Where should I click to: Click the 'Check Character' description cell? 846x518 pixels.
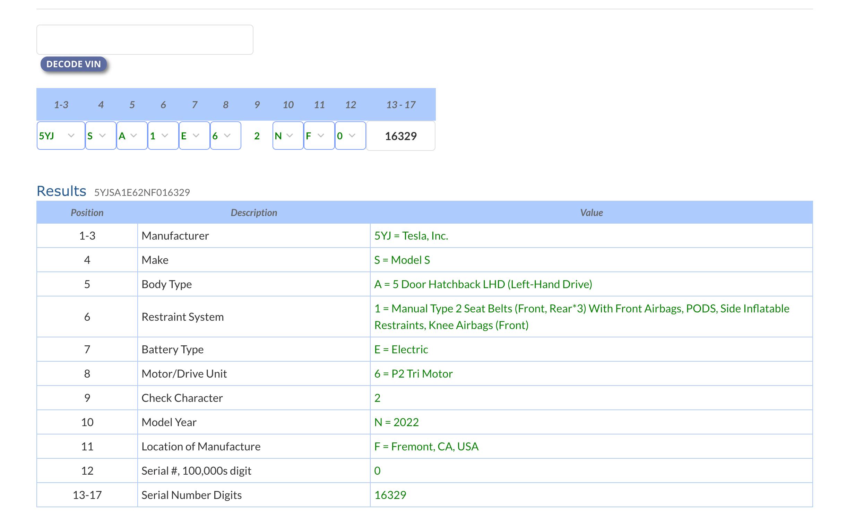(254, 398)
